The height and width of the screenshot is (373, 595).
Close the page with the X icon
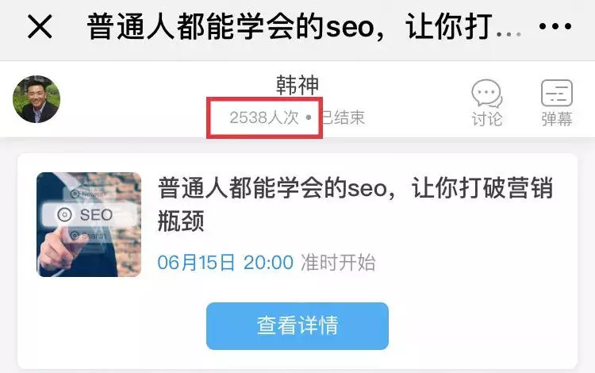pos(40,26)
